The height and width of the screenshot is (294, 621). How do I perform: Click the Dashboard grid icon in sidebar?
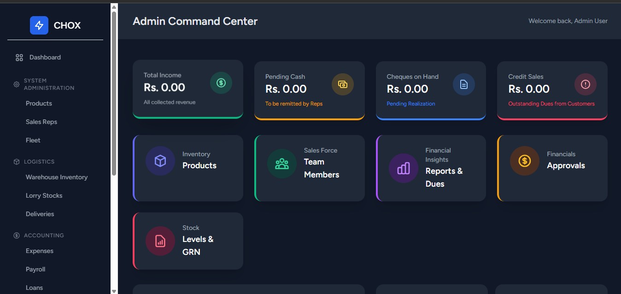click(x=19, y=57)
